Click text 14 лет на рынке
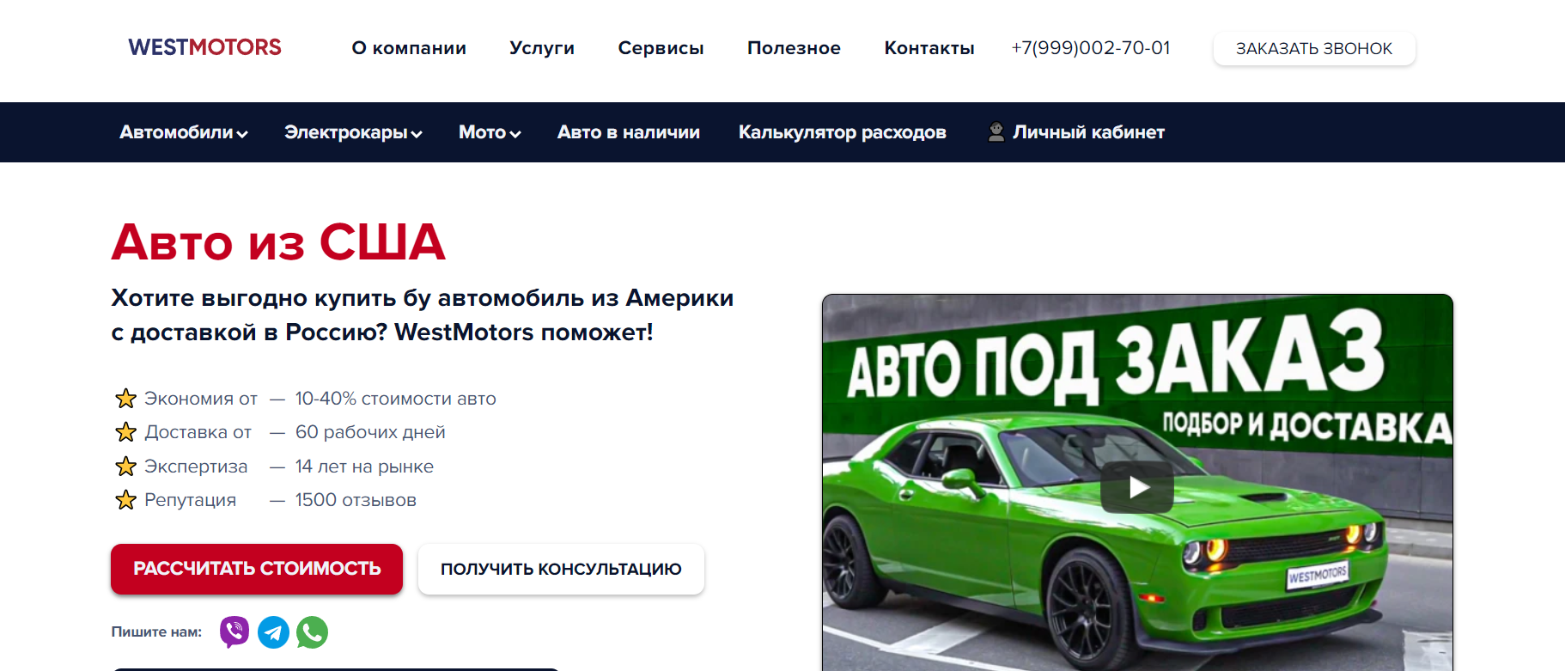This screenshot has height=671, width=1565. pyautogui.click(x=364, y=467)
